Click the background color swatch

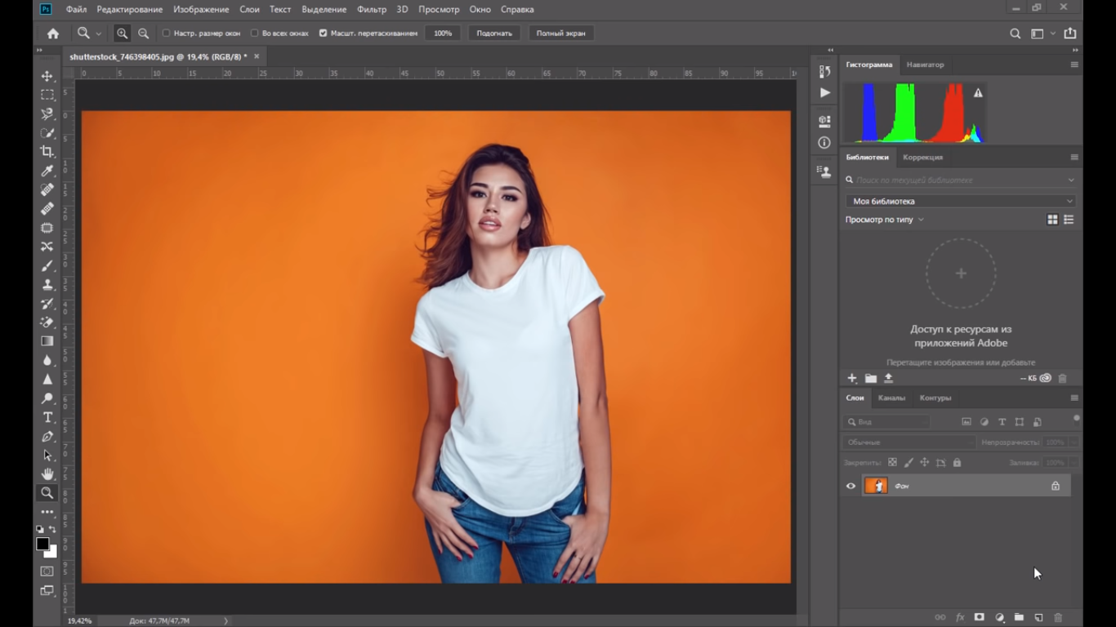pos(52,553)
